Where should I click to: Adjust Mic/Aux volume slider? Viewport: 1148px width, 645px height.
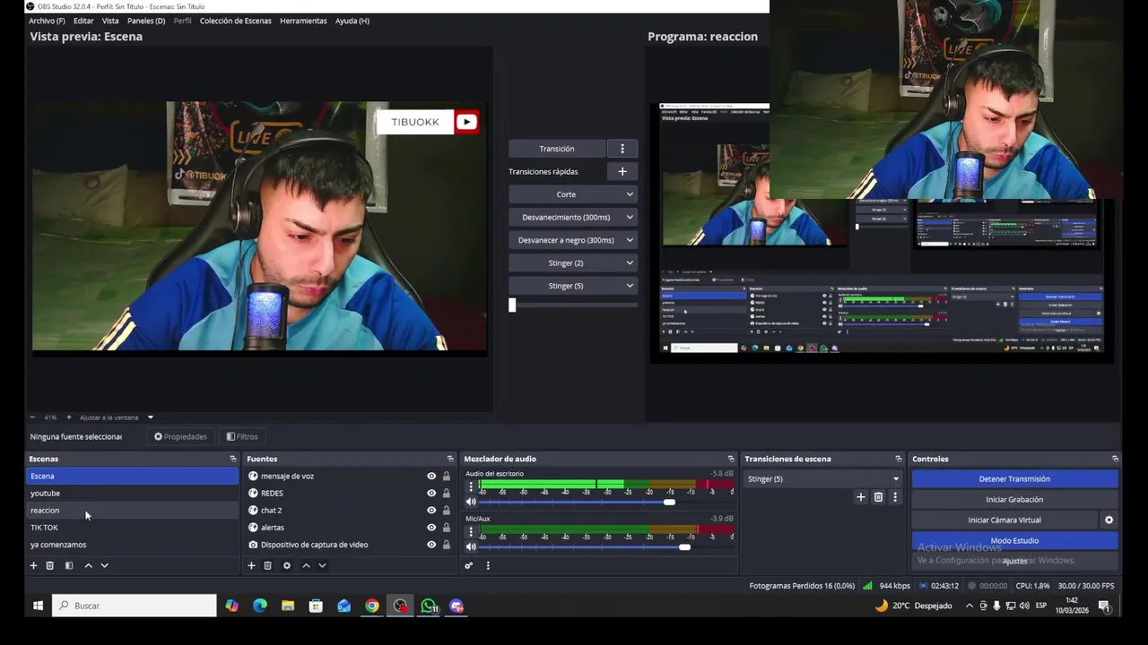pyautogui.click(x=684, y=546)
